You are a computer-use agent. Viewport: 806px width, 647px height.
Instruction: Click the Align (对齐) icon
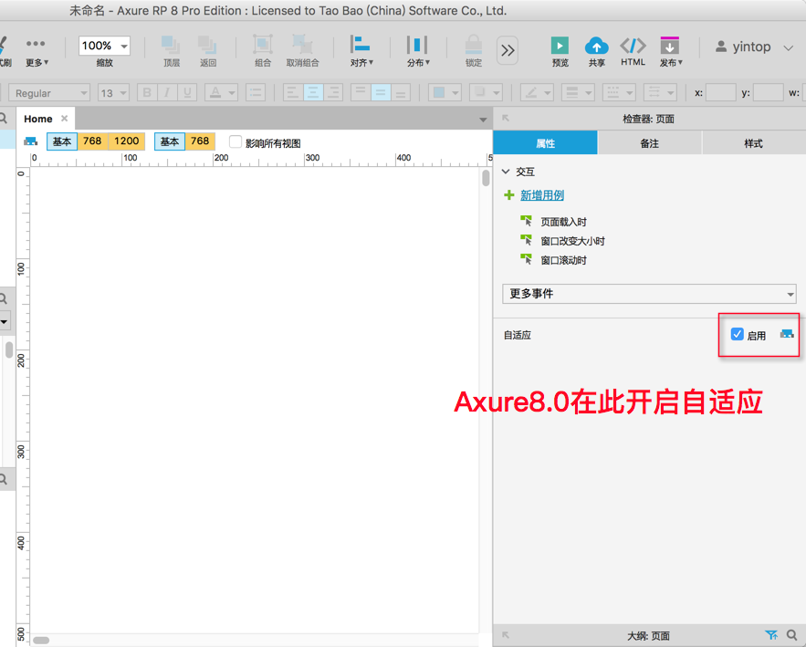(x=360, y=44)
